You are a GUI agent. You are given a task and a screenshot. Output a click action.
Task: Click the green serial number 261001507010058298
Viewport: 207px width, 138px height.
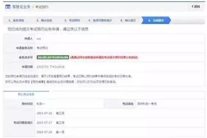click(x=53, y=57)
